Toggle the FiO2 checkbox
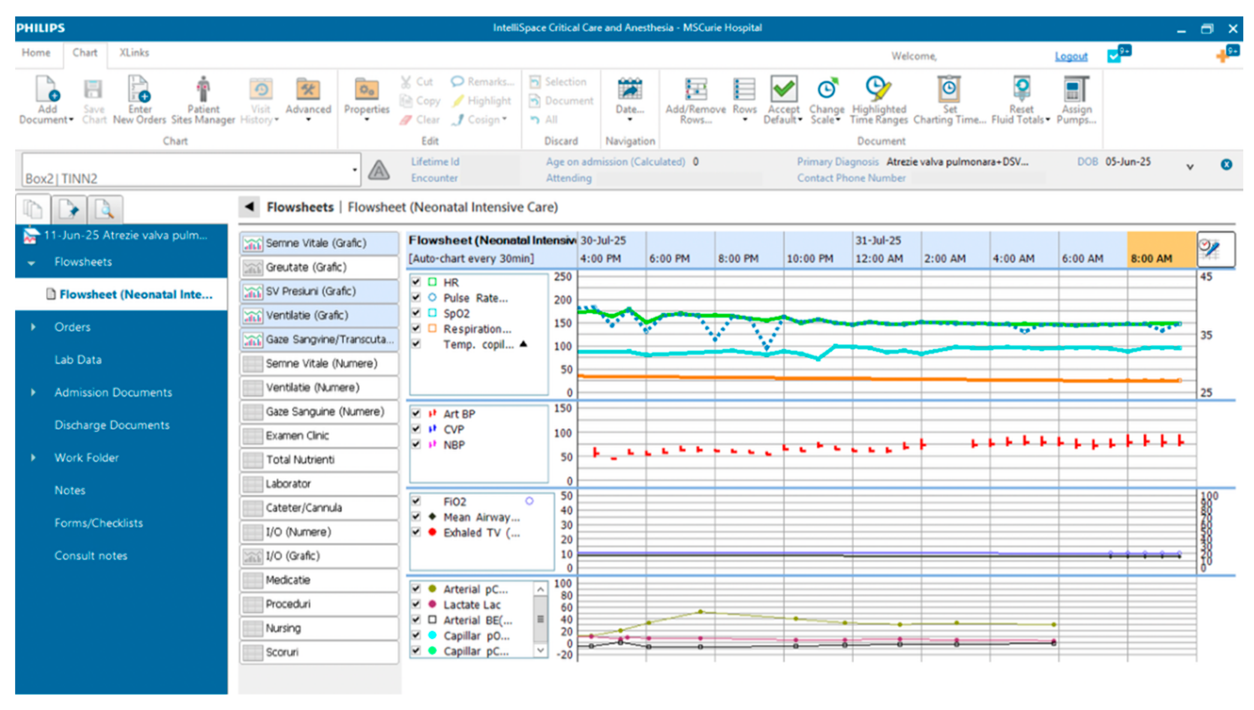The height and width of the screenshot is (710, 1254). click(x=416, y=501)
